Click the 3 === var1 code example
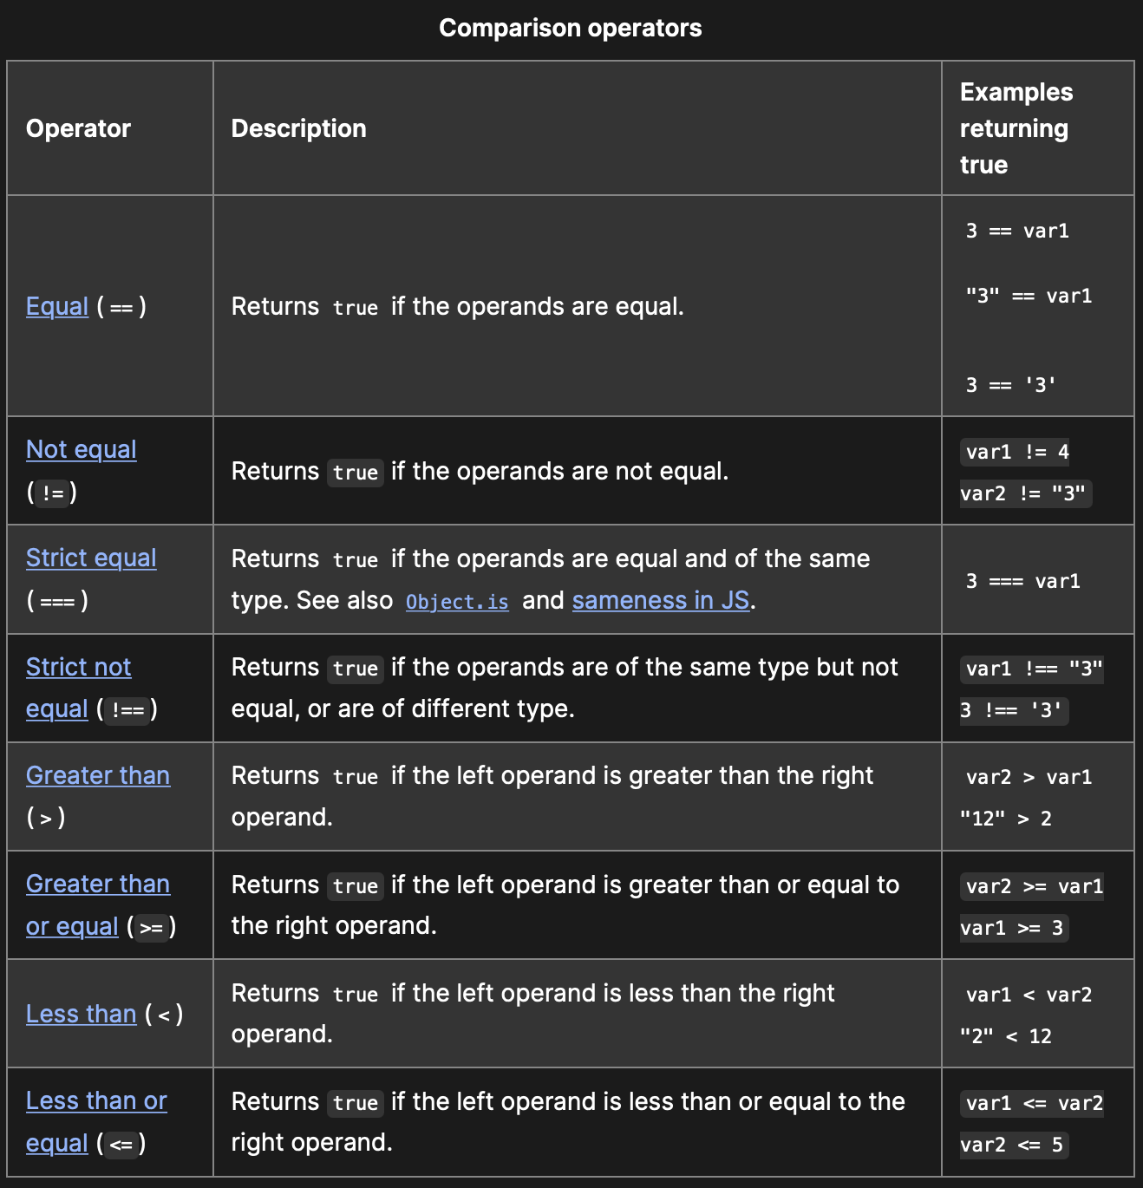The height and width of the screenshot is (1188, 1143). coord(1023,581)
